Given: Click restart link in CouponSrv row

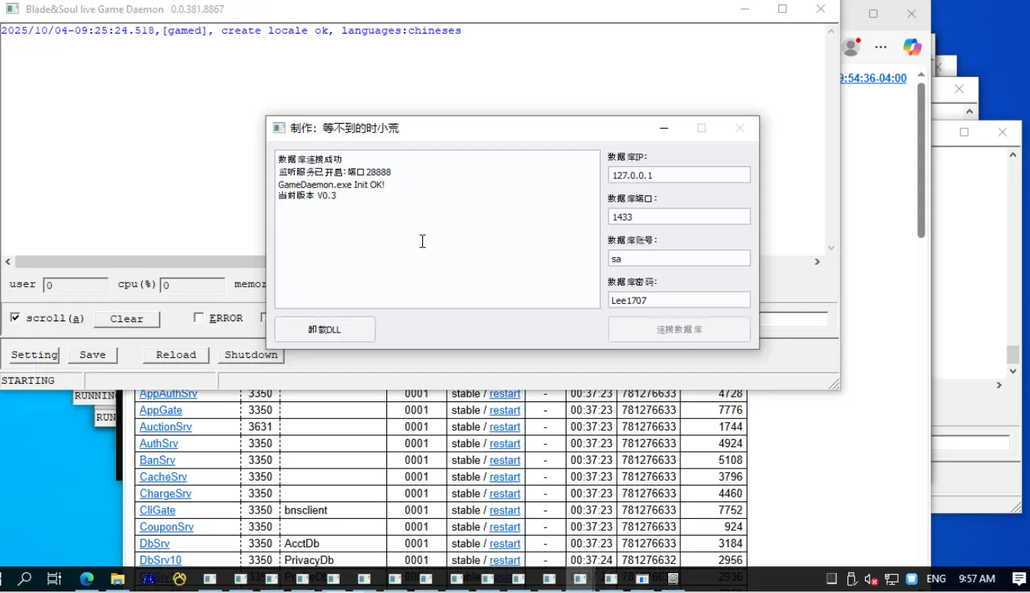Looking at the screenshot, I should 505,527.
